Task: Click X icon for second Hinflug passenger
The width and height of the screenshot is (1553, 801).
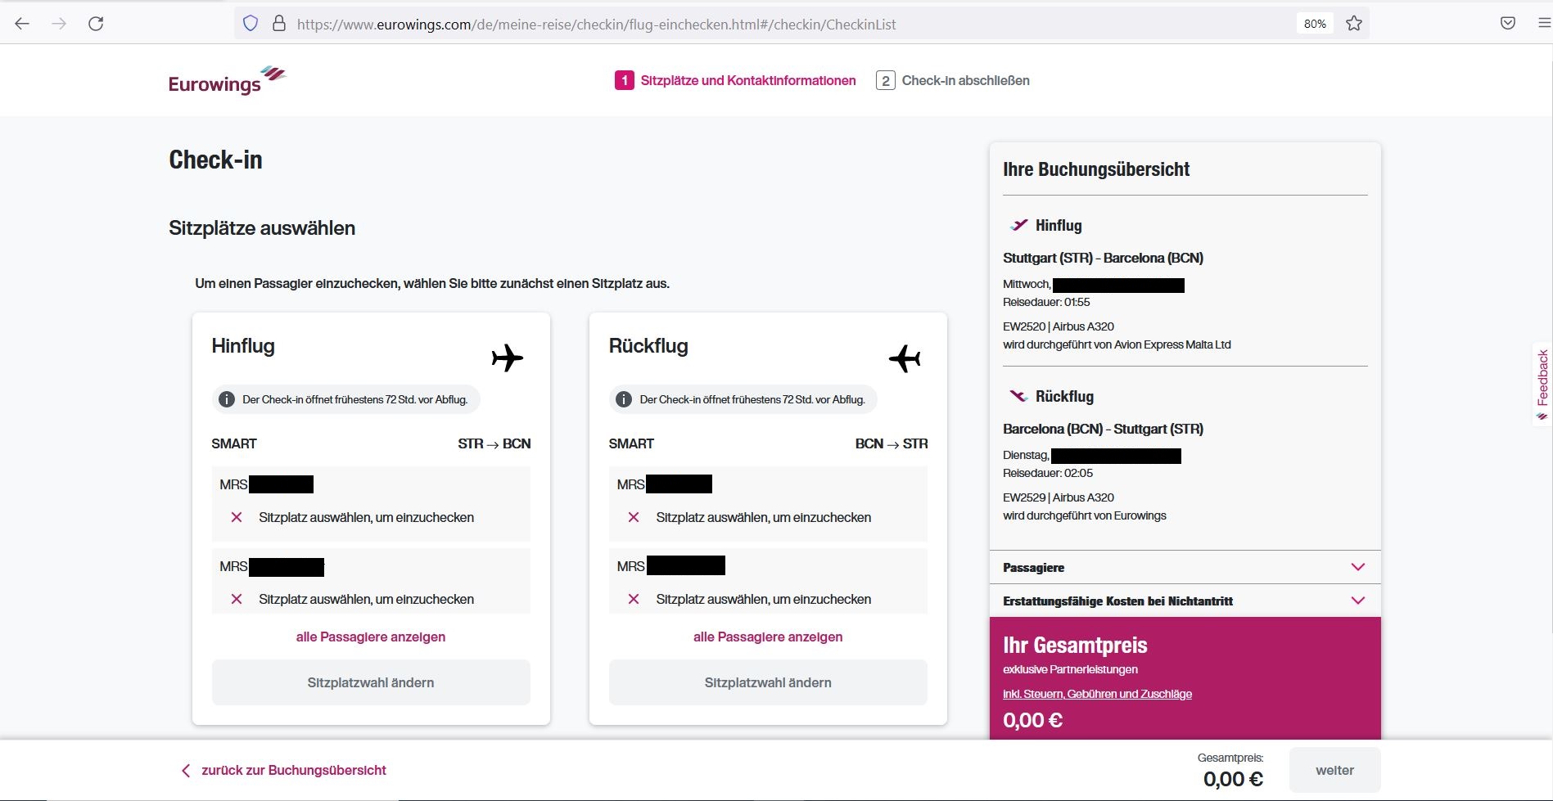Action: click(x=237, y=599)
